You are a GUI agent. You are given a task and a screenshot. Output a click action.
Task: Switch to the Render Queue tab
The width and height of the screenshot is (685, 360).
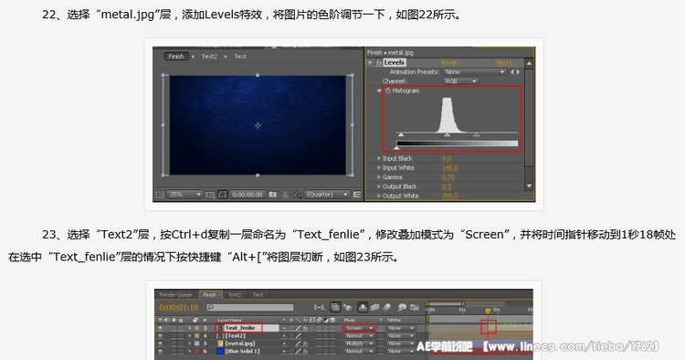(175, 295)
